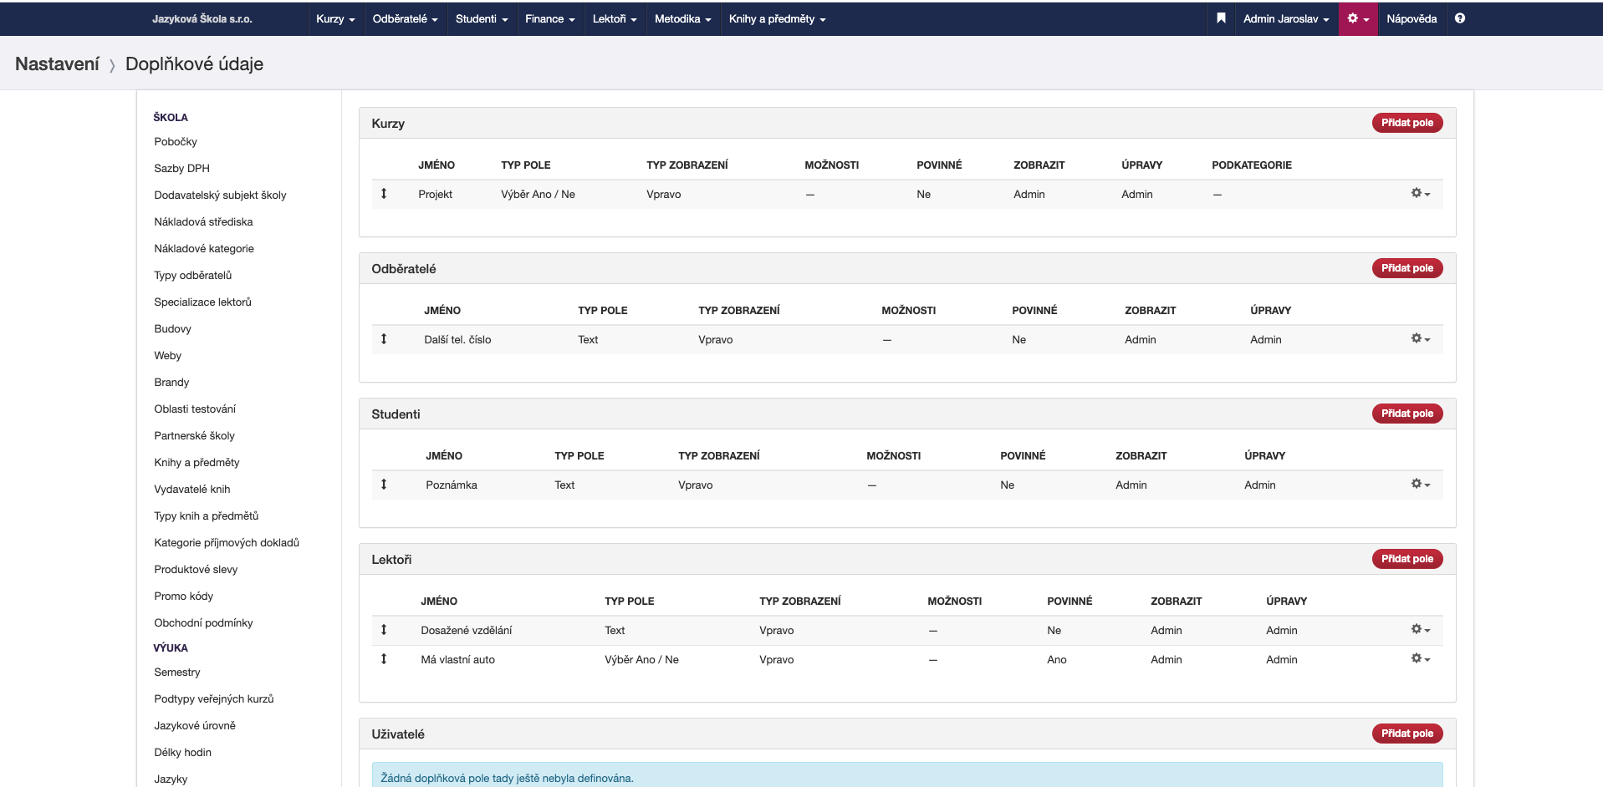Screen dimensions: 1603x787
Task: Open Partnerské školy settings
Action: click(x=194, y=436)
